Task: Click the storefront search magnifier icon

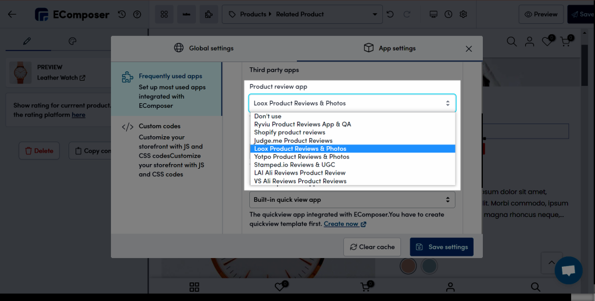Action: tap(512, 41)
